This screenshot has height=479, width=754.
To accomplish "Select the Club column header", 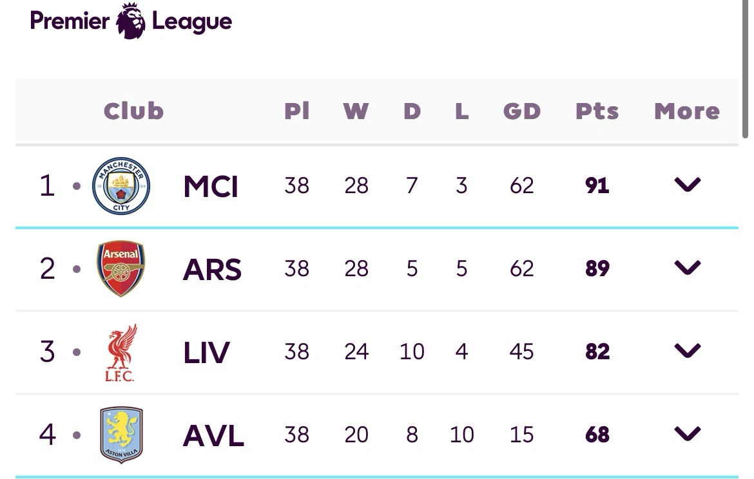I will point(133,111).
